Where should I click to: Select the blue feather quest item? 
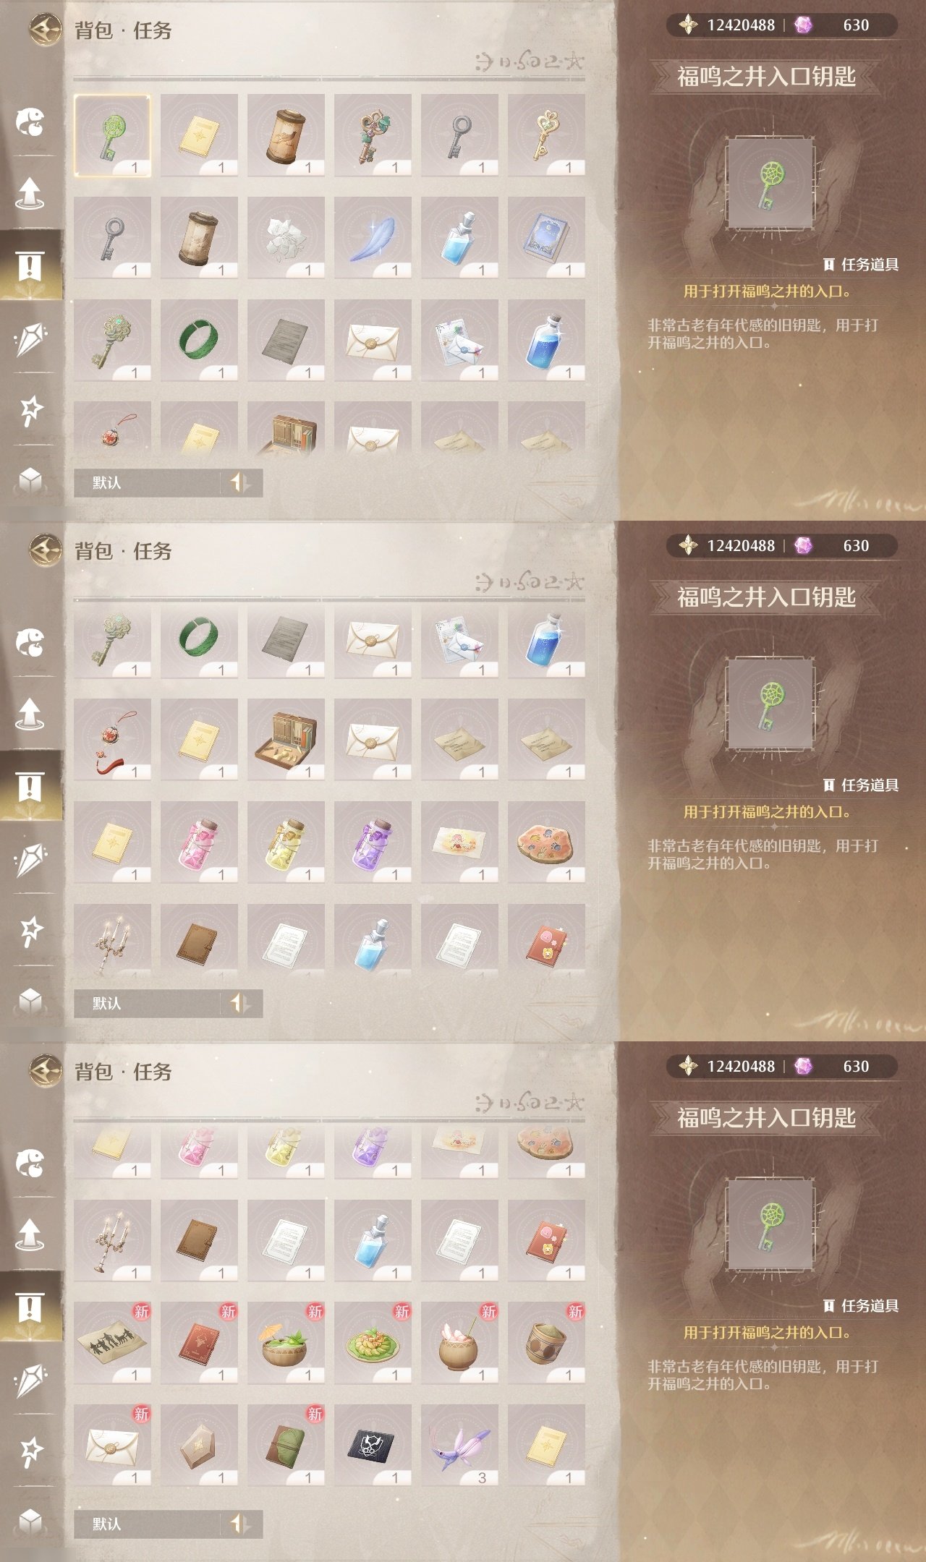[373, 238]
